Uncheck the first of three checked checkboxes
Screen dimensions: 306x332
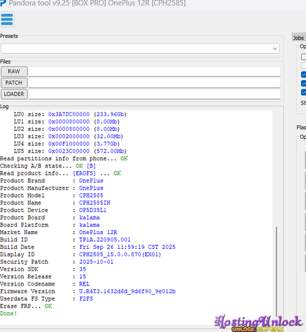pyautogui.click(x=304, y=75)
